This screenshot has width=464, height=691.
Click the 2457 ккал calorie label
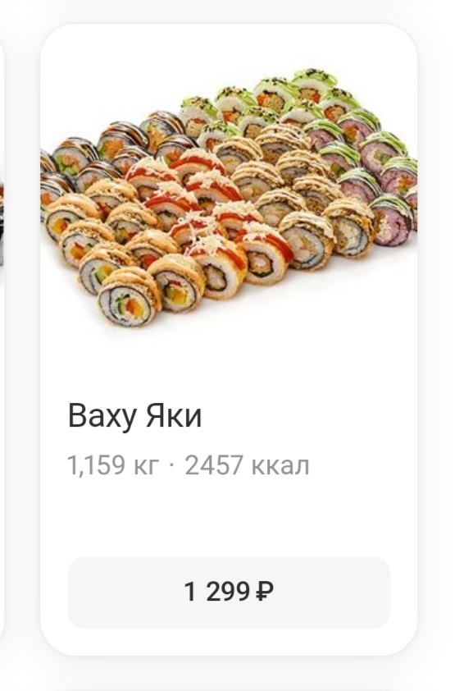[x=247, y=465]
